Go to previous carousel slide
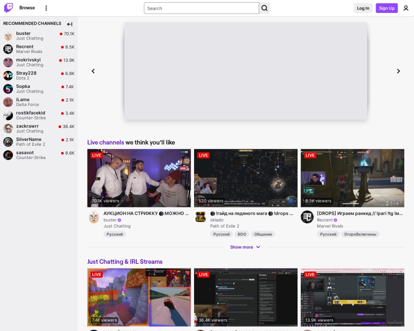The image size is (414, 331). (93, 71)
